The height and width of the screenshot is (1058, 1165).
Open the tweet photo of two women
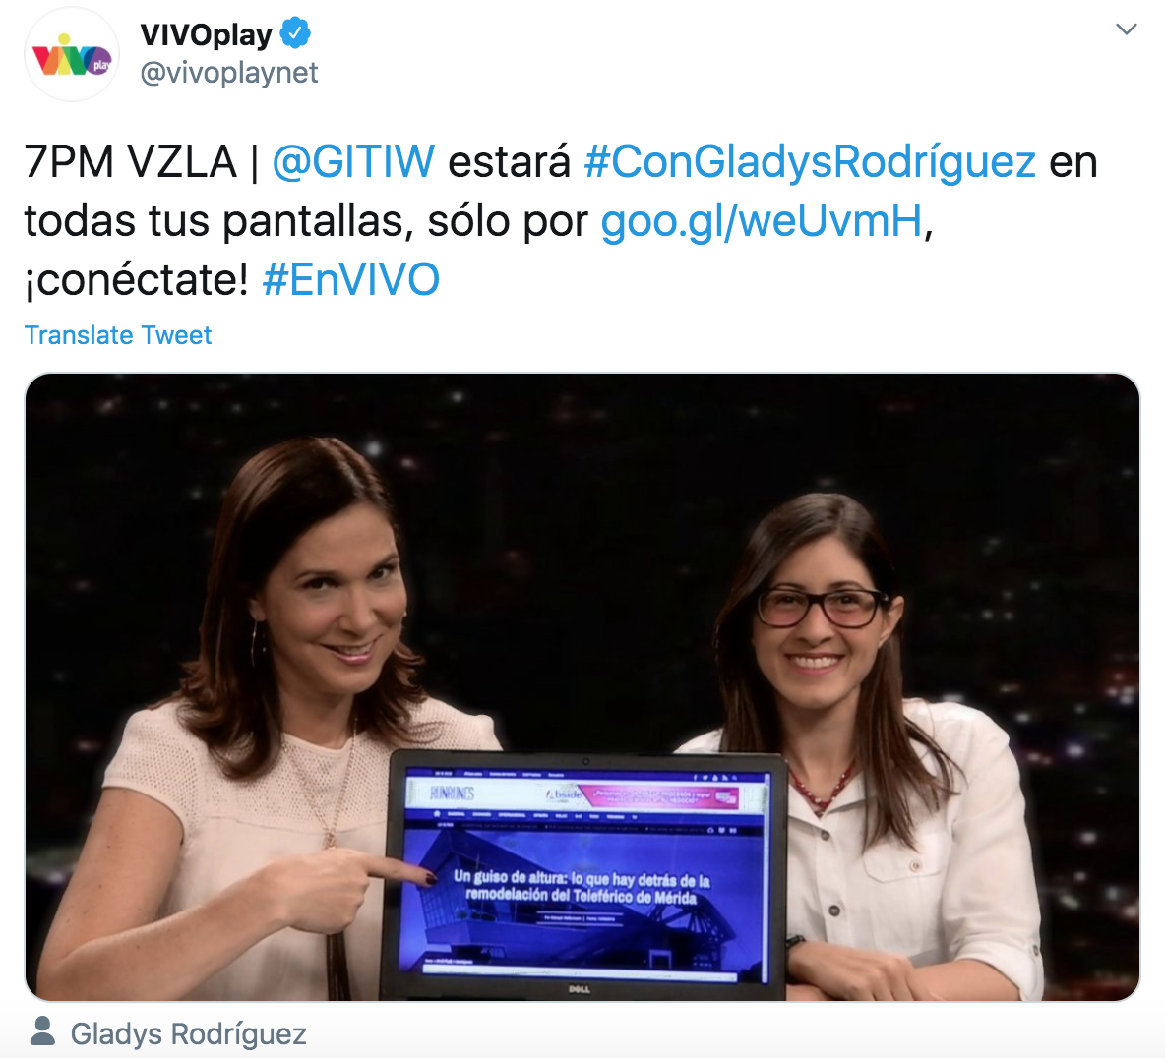point(582,686)
